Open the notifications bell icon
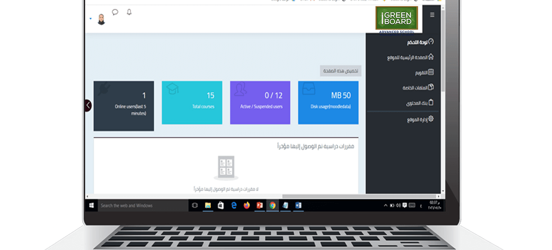 click(129, 12)
